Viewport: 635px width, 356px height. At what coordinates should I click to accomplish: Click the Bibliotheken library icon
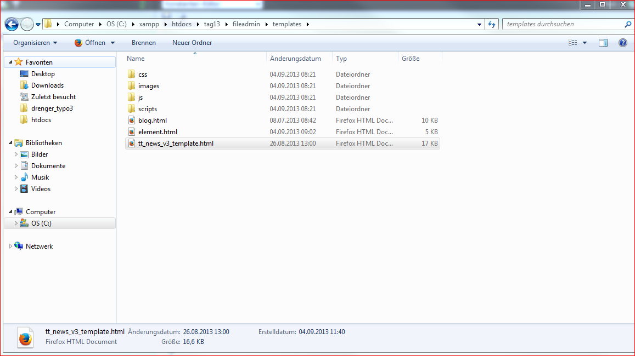pyautogui.click(x=19, y=143)
